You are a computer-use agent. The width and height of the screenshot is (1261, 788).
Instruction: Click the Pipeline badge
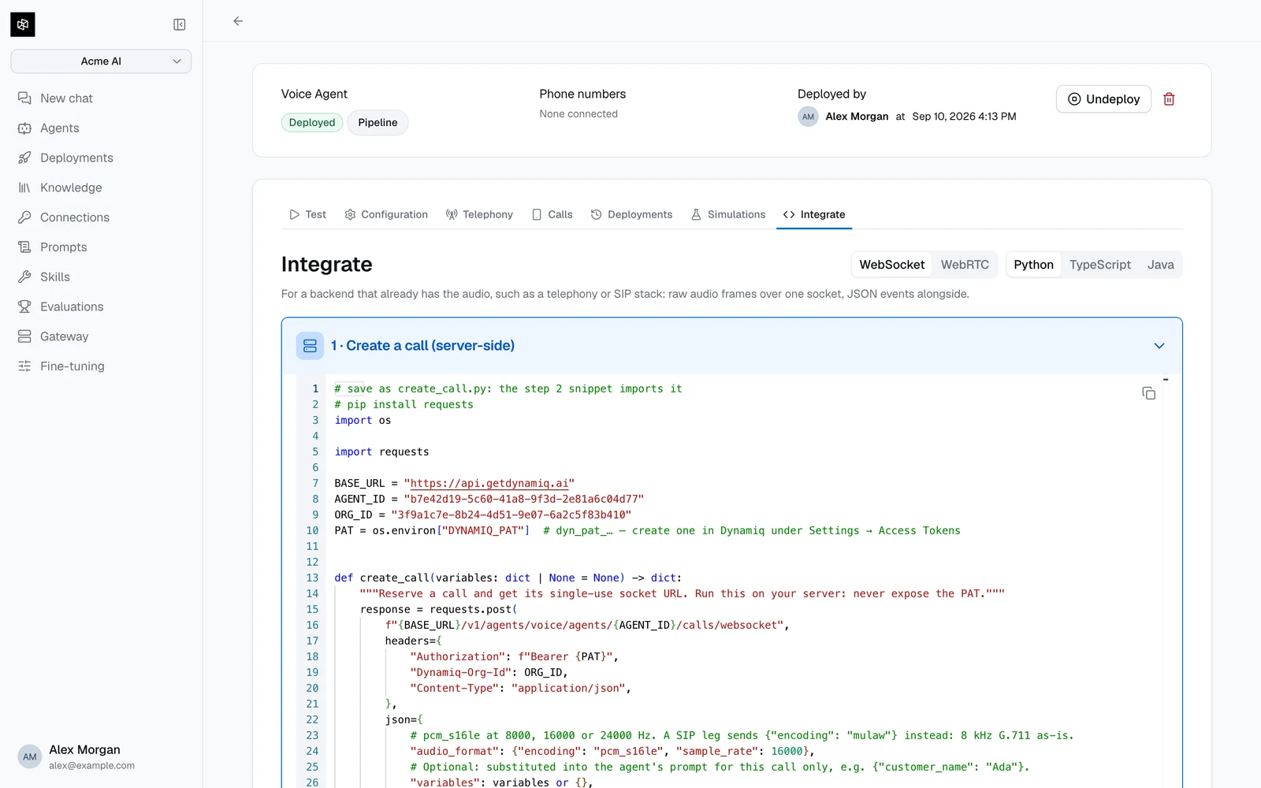(x=378, y=123)
